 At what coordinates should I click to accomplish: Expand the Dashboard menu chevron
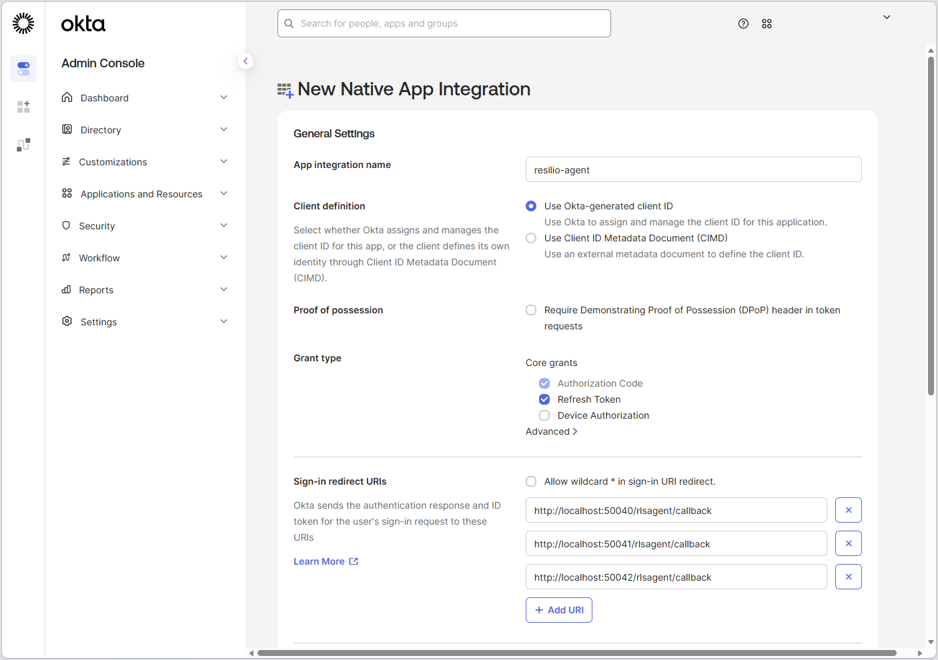pyautogui.click(x=224, y=97)
